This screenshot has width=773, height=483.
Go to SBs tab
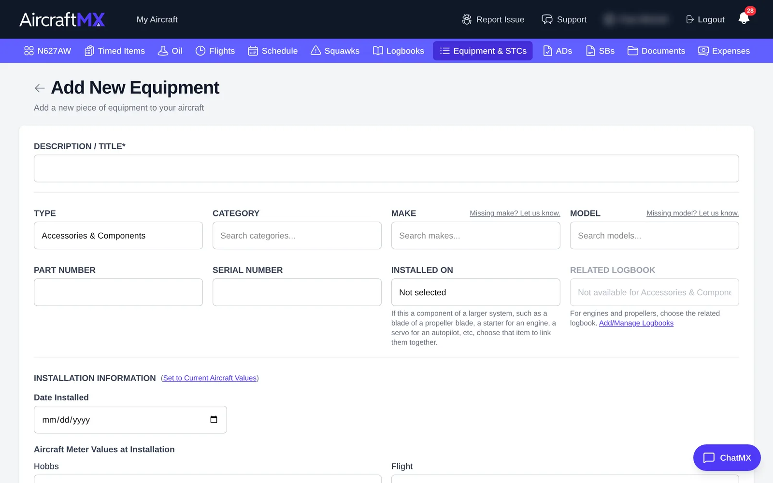[x=600, y=51]
